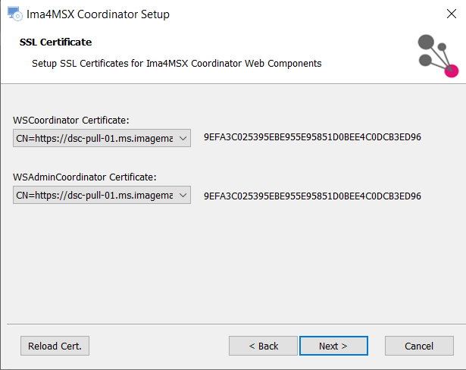This screenshot has height=370, width=466.
Task: Click the Setup SSL Certificates description text
Action: [x=177, y=64]
